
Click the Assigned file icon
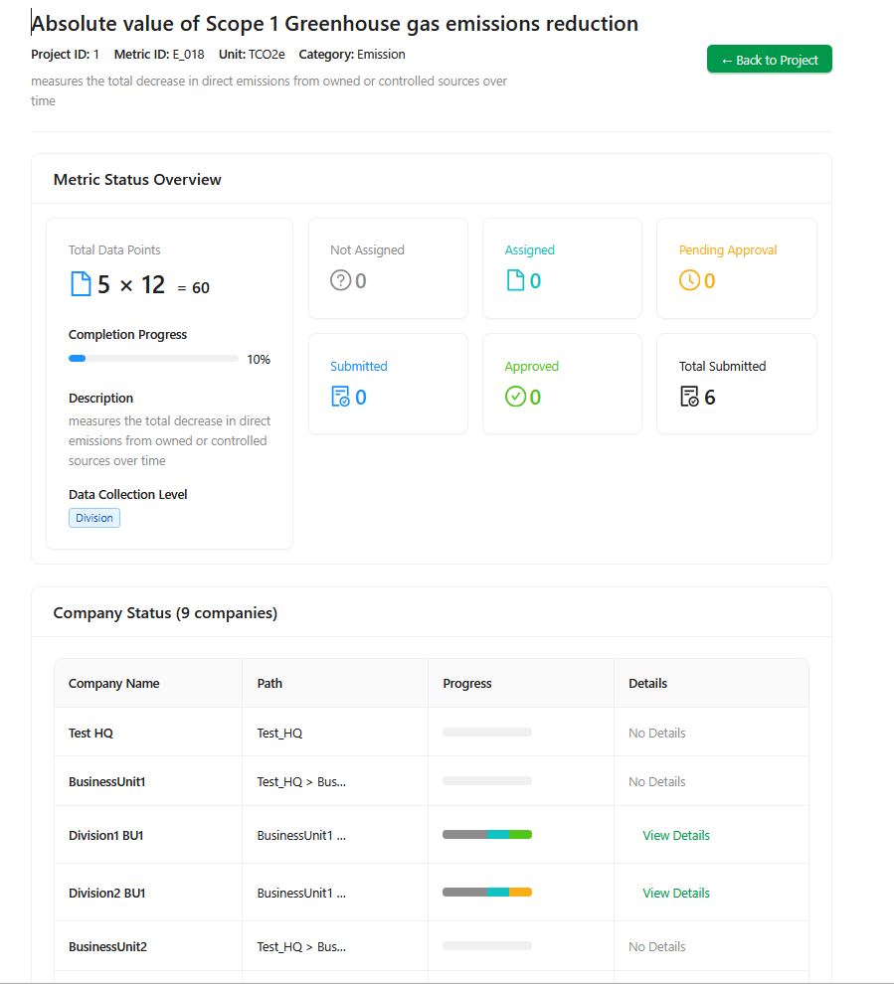tap(515, 281)
